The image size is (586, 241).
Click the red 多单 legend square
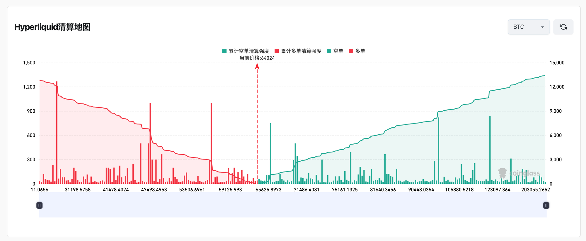point(351,51)
